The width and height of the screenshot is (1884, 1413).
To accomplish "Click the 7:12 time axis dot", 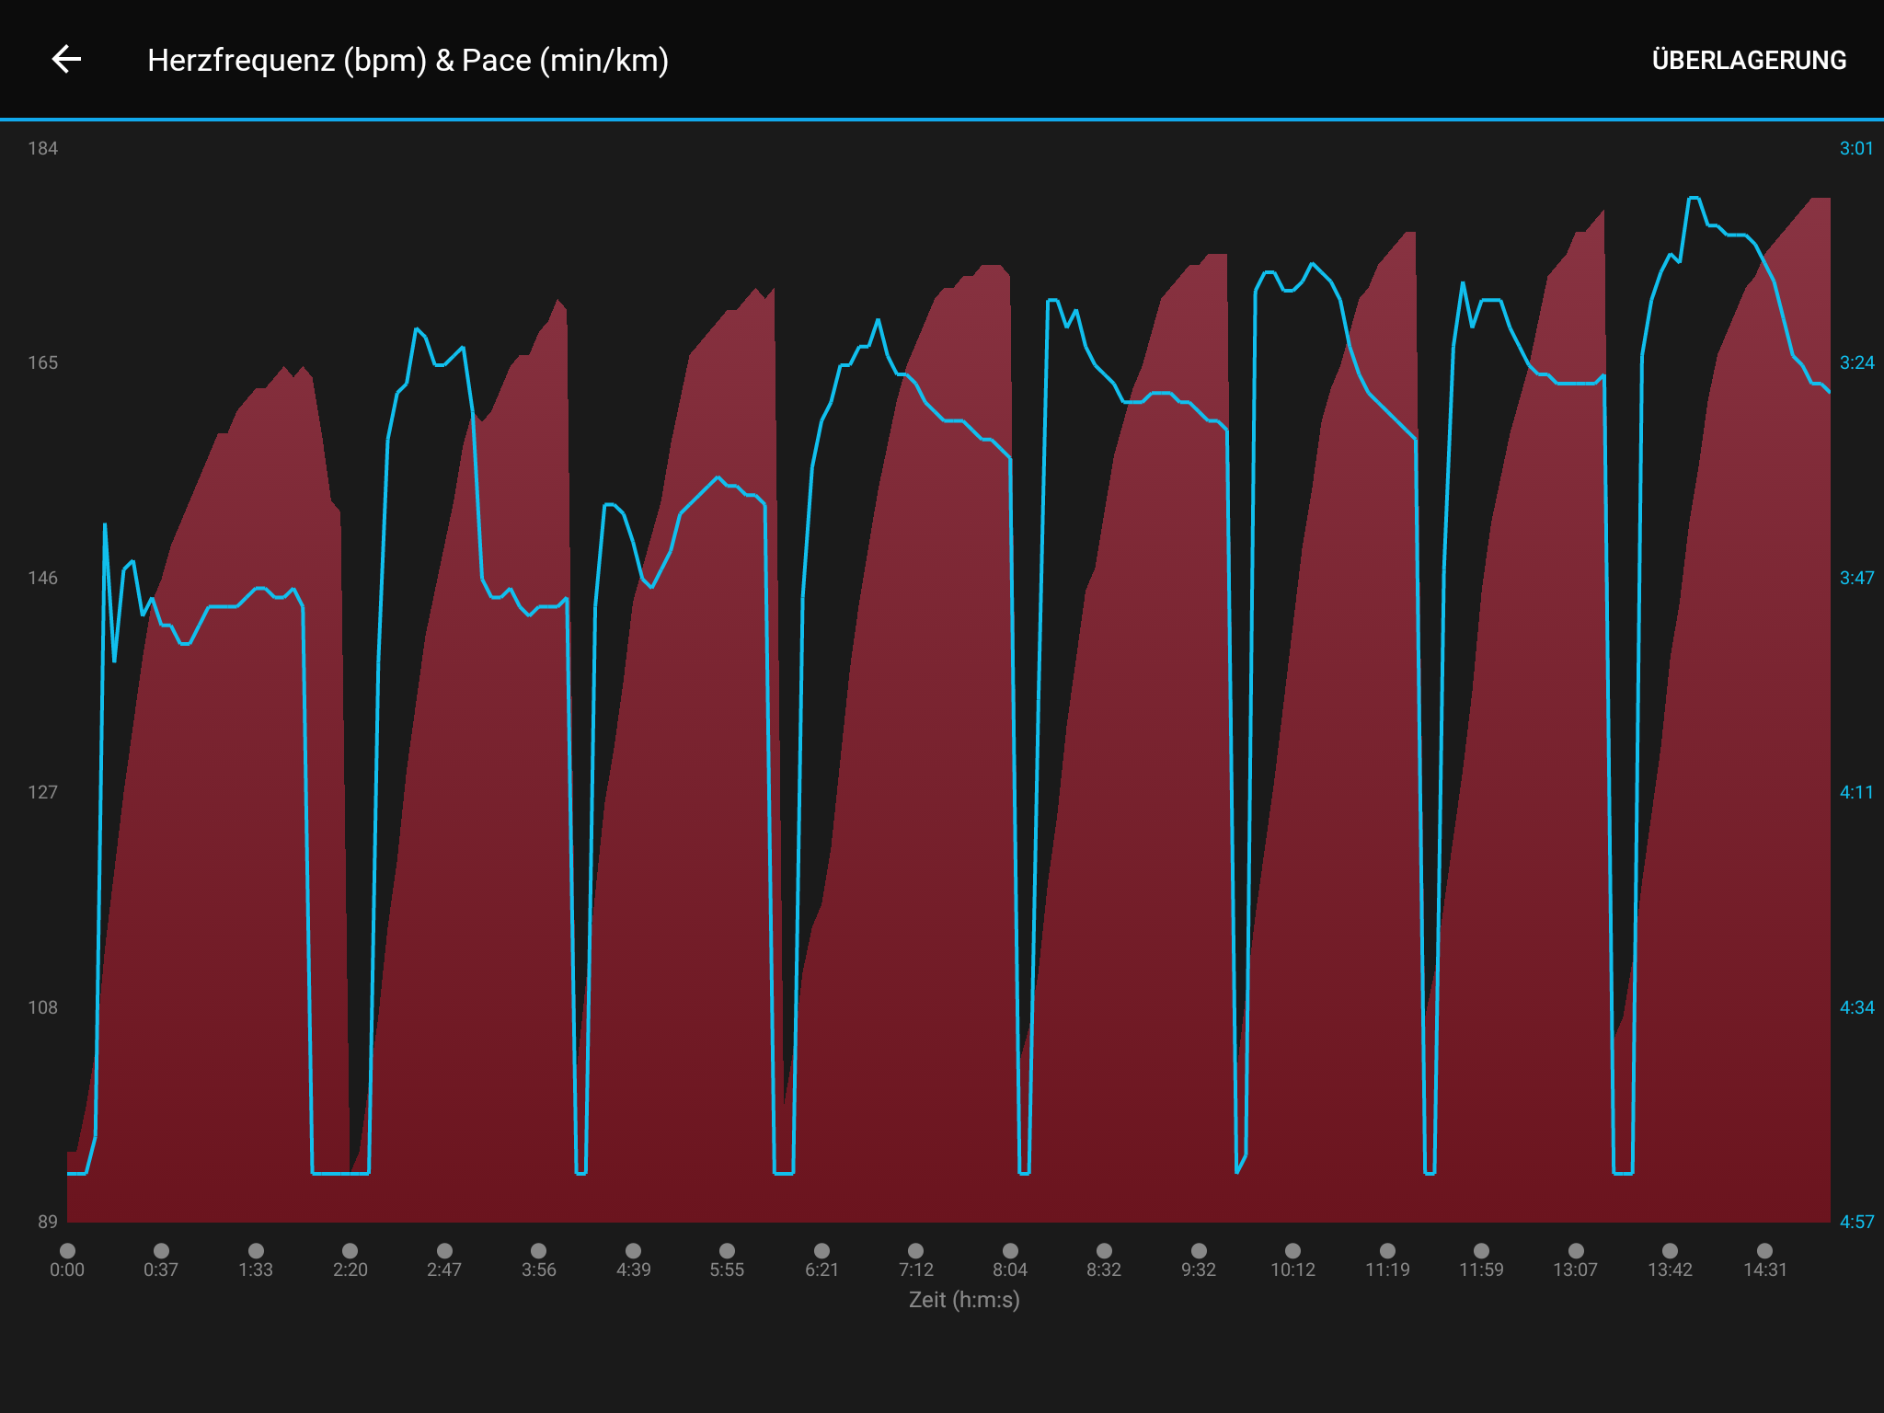I will tap(915, 1250).
